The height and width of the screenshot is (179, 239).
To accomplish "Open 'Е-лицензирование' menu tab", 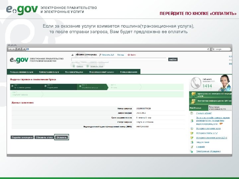I will tap(129, 72).
